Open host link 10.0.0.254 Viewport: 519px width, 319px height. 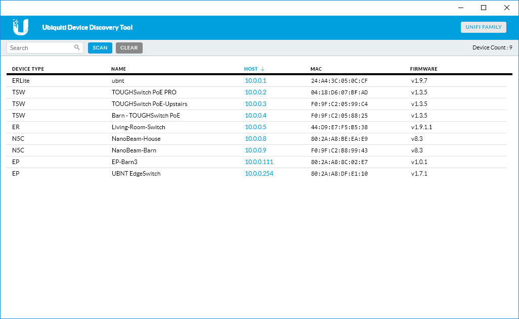(x=259, y=173)
